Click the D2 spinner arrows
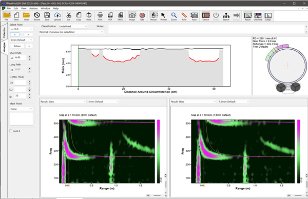The height and width of the screenshot is (199, 308). click(29, 89)
